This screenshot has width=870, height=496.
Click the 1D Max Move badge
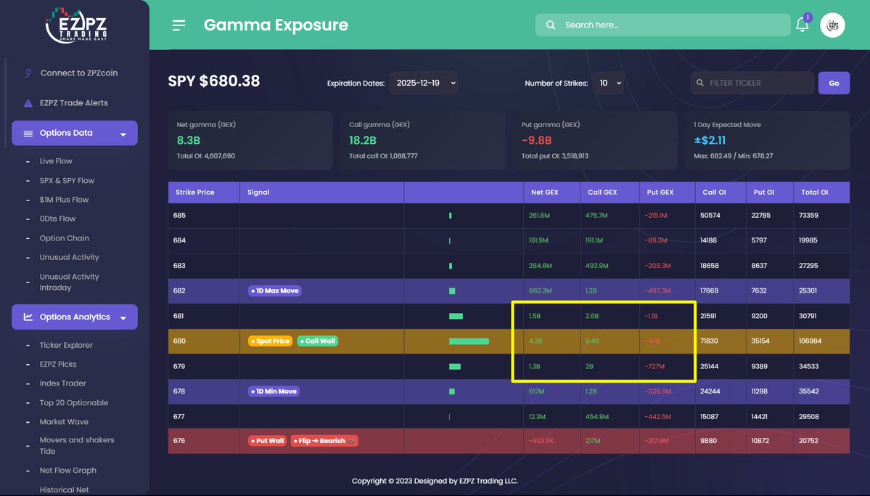tap(275, 290)
